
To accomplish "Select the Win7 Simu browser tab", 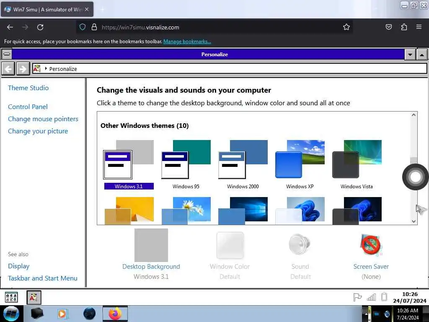I will pyautogui.click(x=47, y=9).
